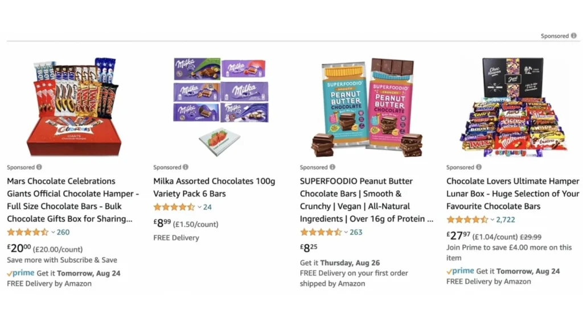Click the Sponsored info icon on SUPERFOODIO listing
This screenshot has width=583, height=327.
(333, 167)
